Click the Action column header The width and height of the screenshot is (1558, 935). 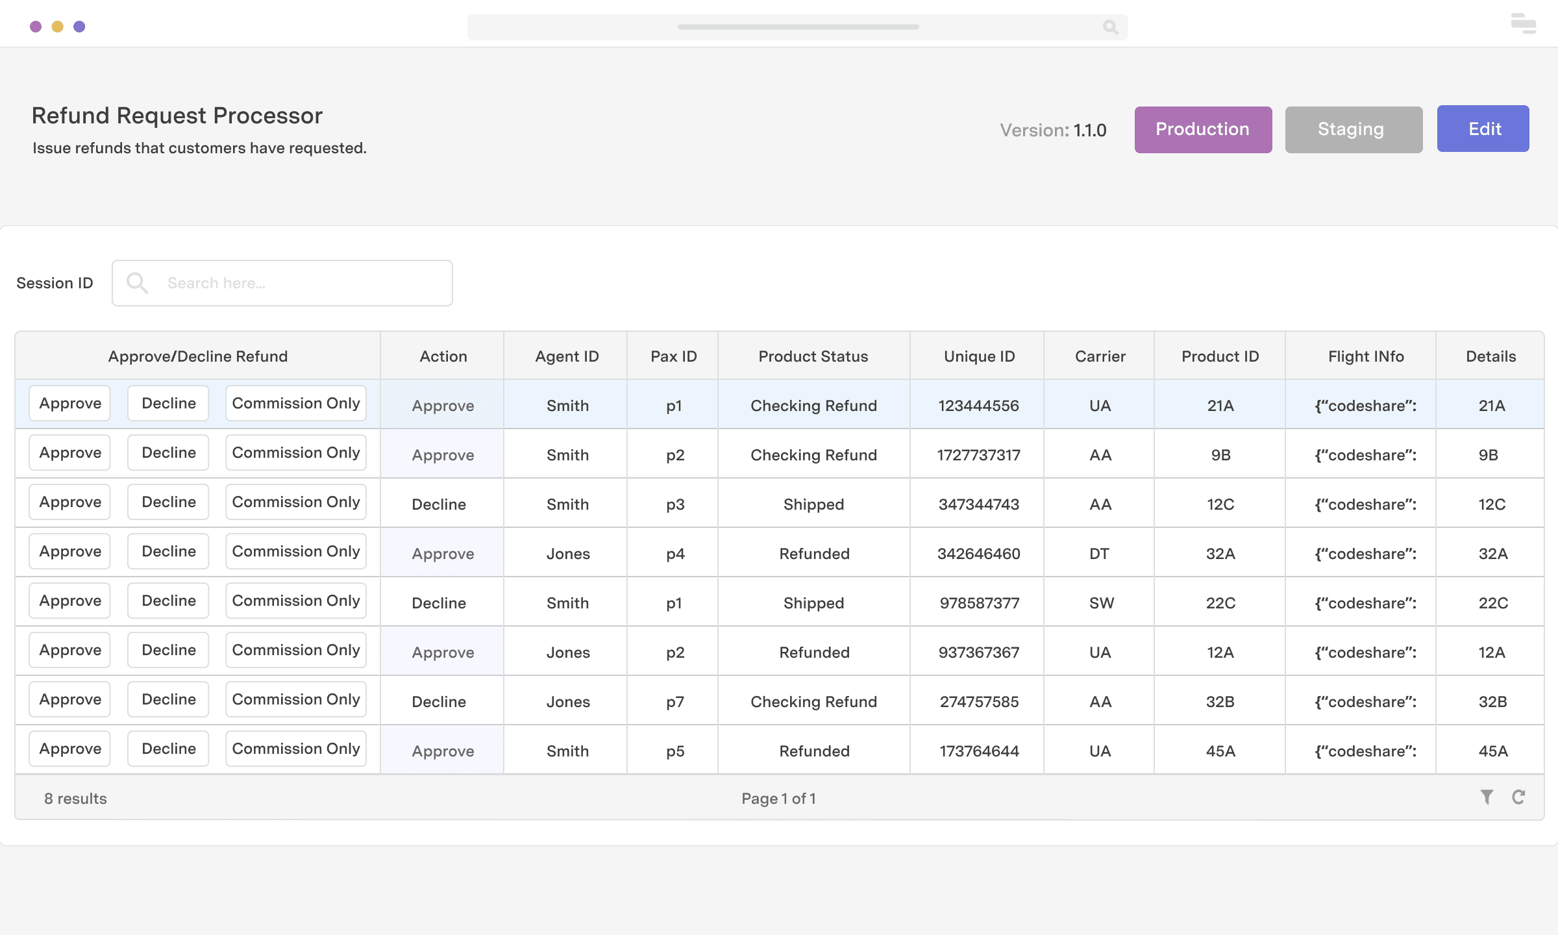click(443, 356)
